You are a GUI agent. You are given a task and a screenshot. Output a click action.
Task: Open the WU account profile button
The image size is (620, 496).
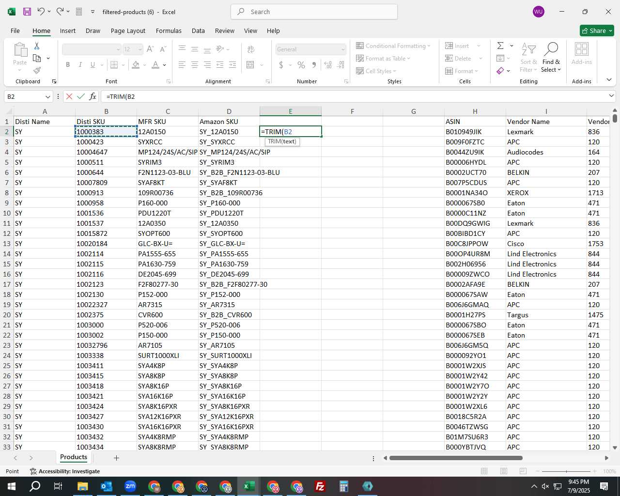click(x=539, y=12)
